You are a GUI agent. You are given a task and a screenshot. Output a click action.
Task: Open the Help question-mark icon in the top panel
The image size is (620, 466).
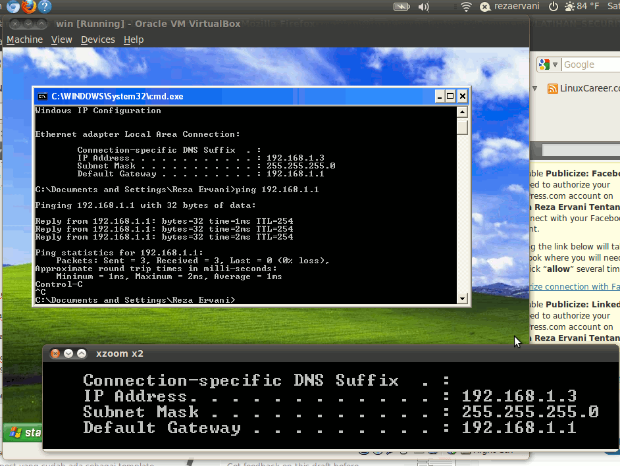click(x=45, y=7)
